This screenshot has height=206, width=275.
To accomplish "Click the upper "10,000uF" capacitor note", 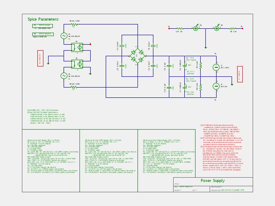I will pos(190,73).
